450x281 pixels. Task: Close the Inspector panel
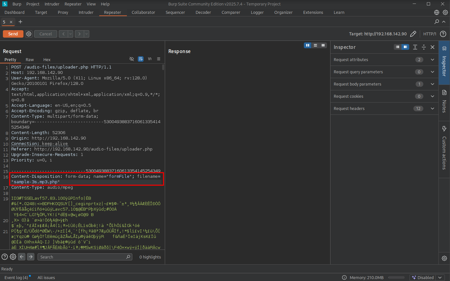[x=432, y=47]
